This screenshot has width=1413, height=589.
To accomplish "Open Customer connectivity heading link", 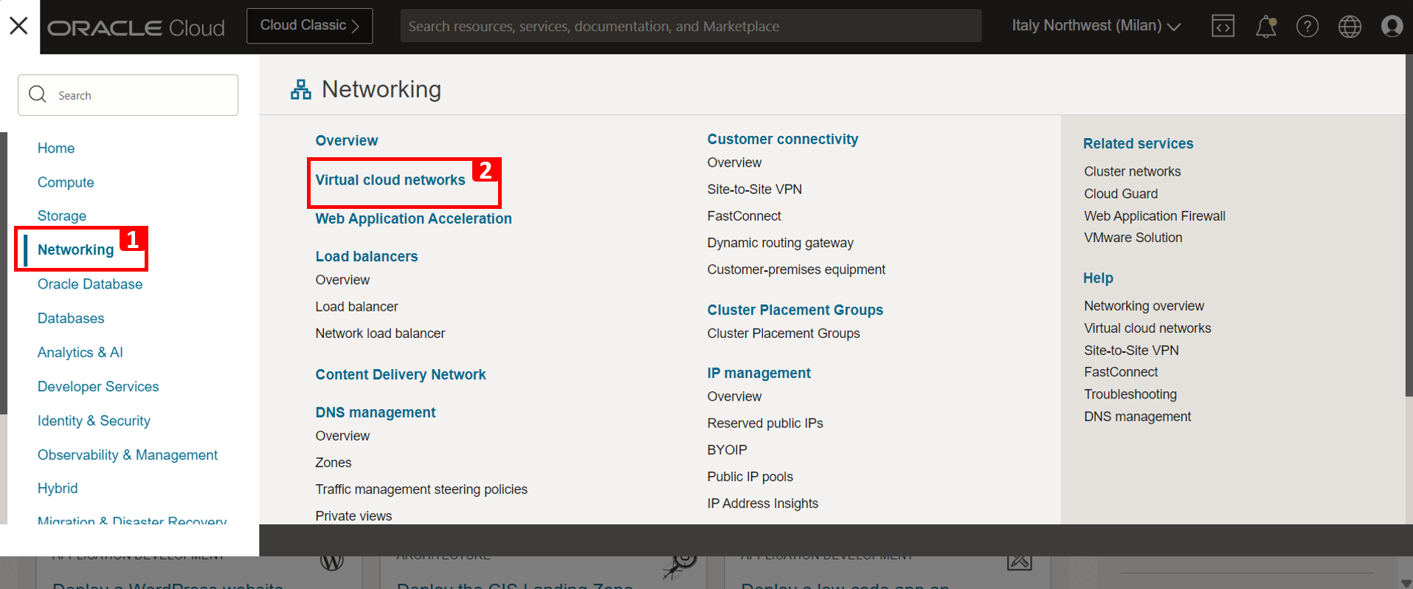I will click(x=783, y=139).
